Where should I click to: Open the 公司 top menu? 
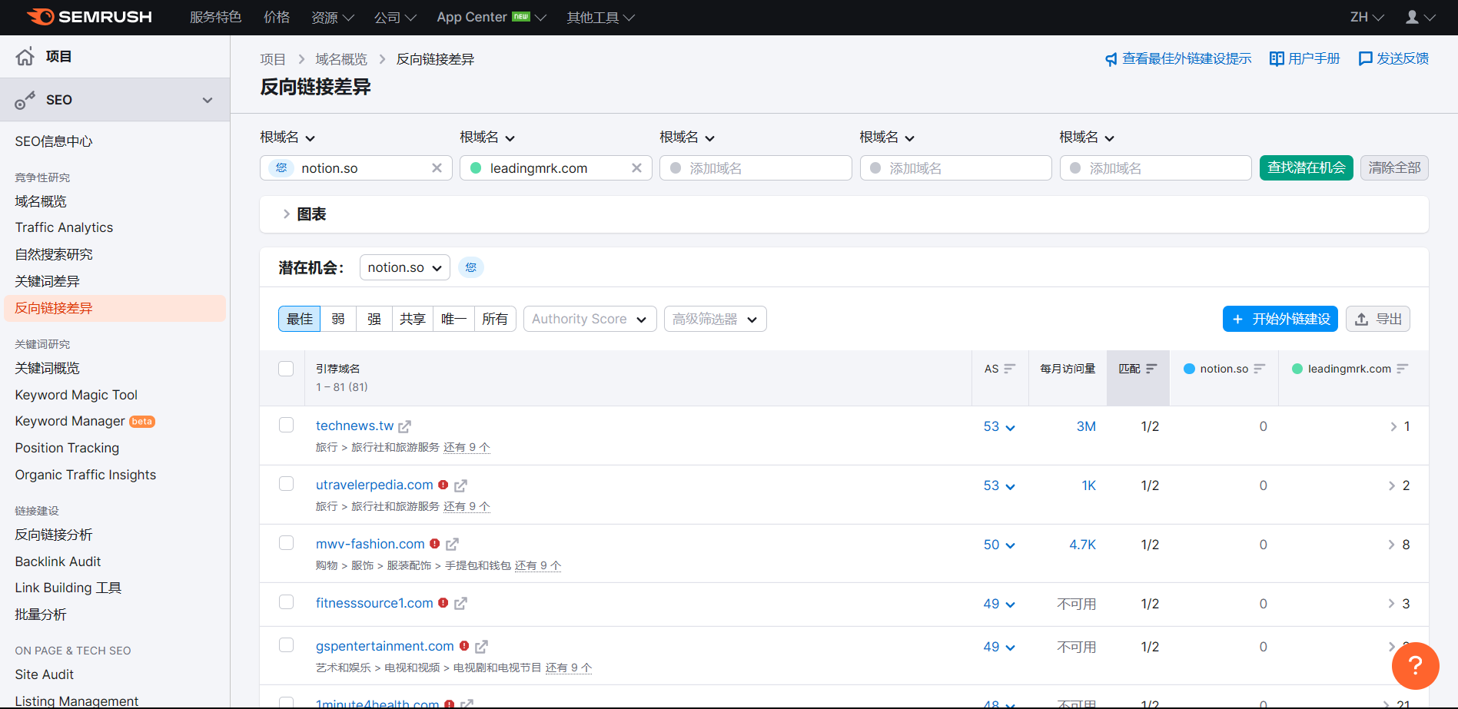[395, 17]
